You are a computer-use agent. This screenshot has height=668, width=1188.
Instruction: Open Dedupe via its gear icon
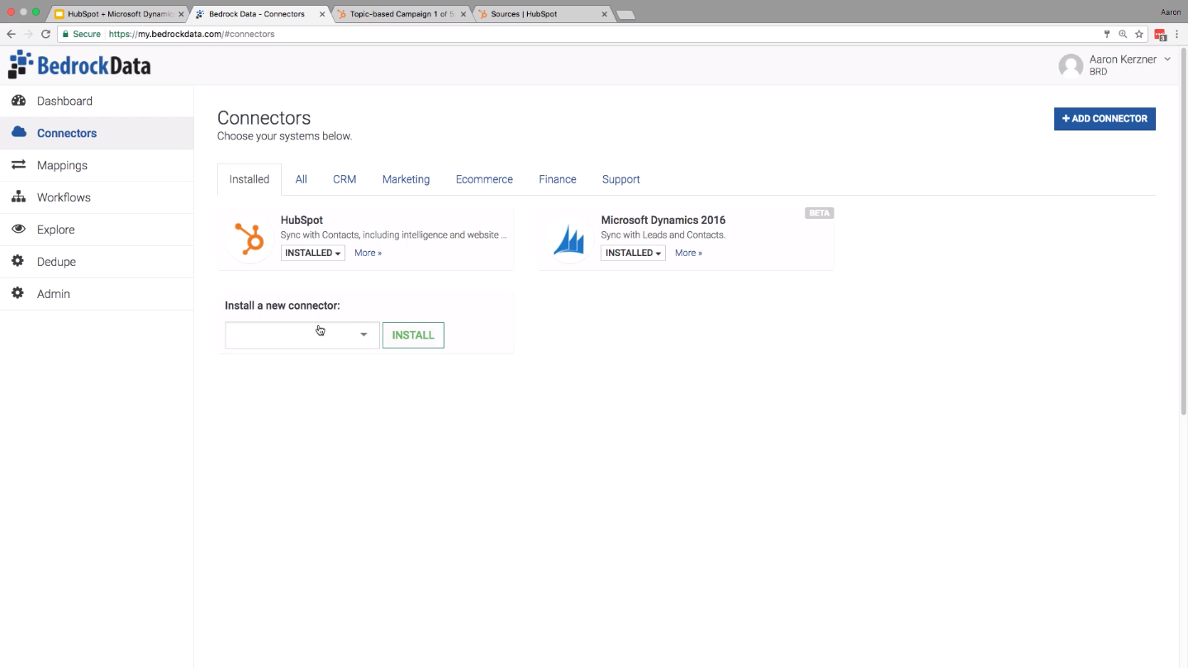point(18,262)
